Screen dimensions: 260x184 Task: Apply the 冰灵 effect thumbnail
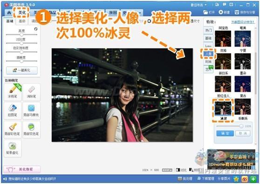point(223,108)
